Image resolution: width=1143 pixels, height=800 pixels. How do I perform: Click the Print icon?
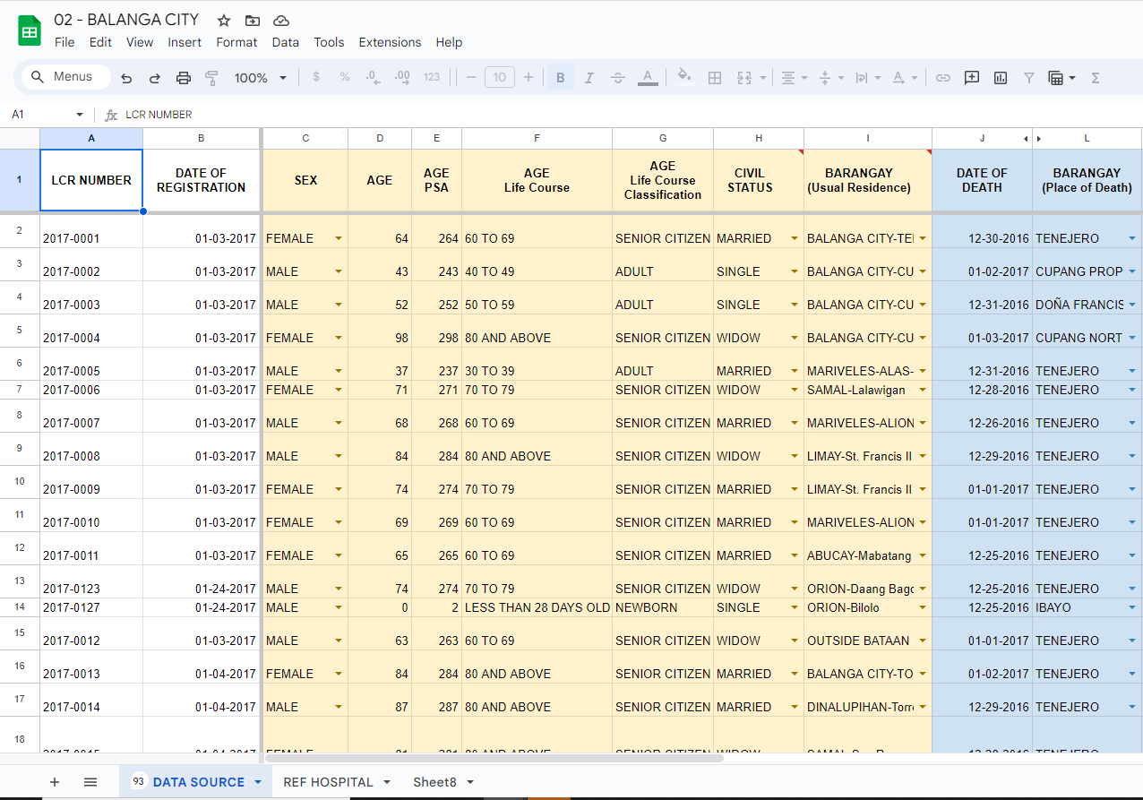point(184,78)
